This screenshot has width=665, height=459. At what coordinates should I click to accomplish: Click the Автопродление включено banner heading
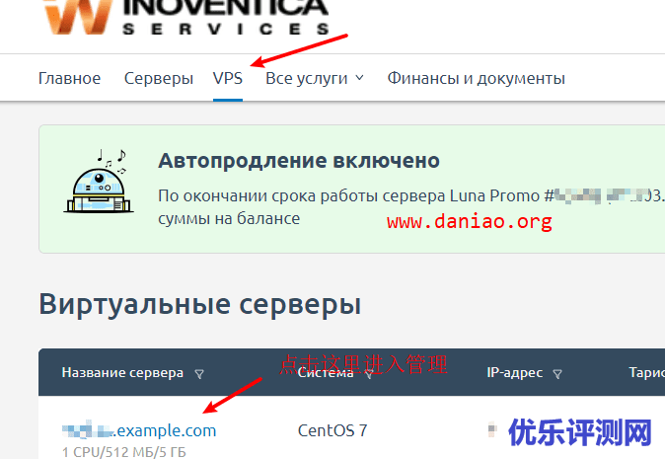tap(298, 160)
